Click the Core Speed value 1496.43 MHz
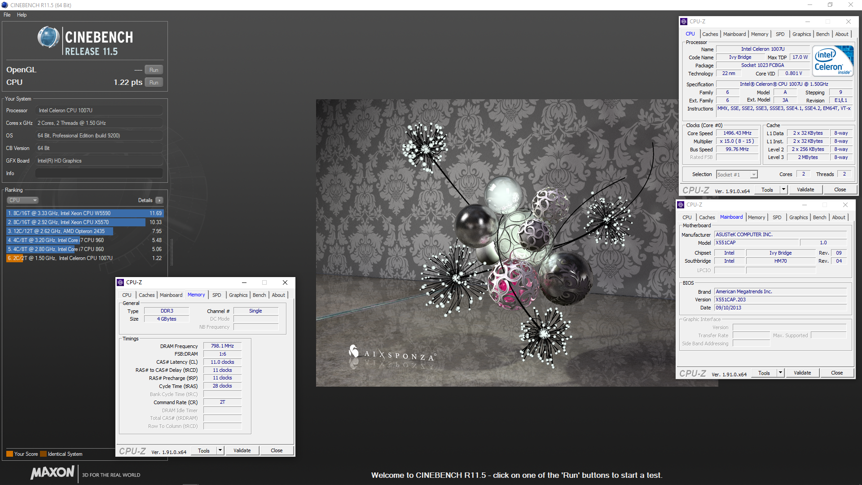 click(x=737, y=133)
